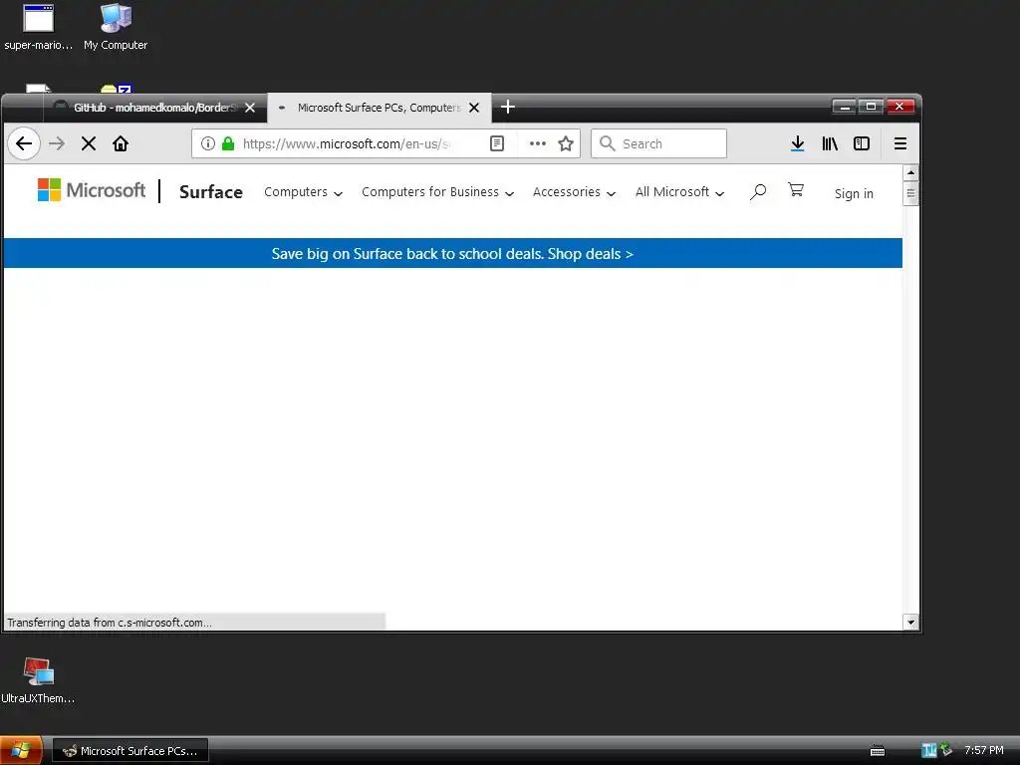Open the page actions three-dot menu
The image size is (1020, 765).
click(x=537, y=143)
